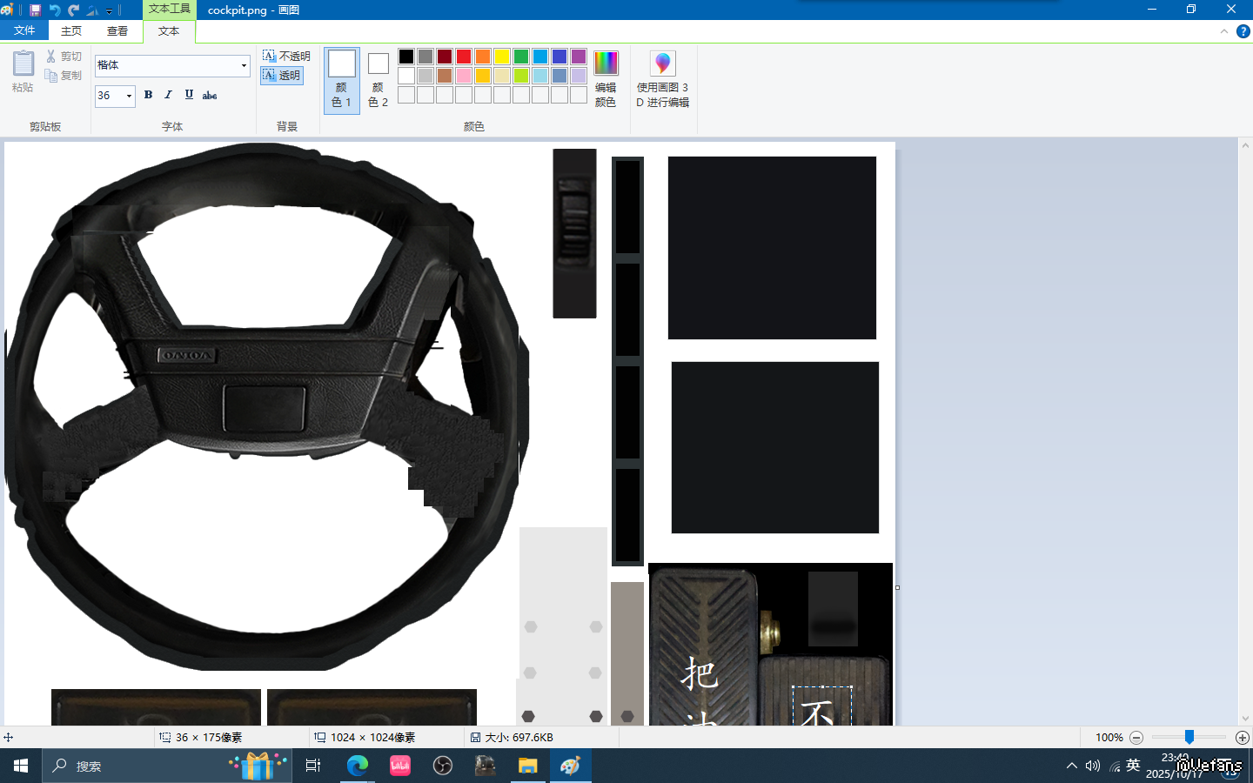Toggle bold text formatting
This screenshot has height=783, width=1253.
pyautogui.click(x=148, y=95)
